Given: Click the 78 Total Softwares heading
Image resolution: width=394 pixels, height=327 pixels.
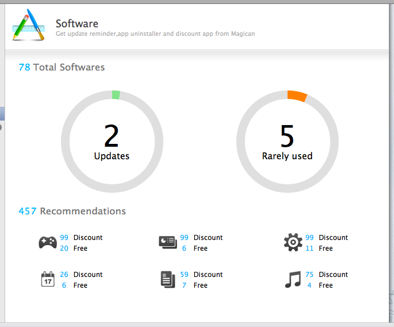Looking at the screenshot, I should click(61, 67).
